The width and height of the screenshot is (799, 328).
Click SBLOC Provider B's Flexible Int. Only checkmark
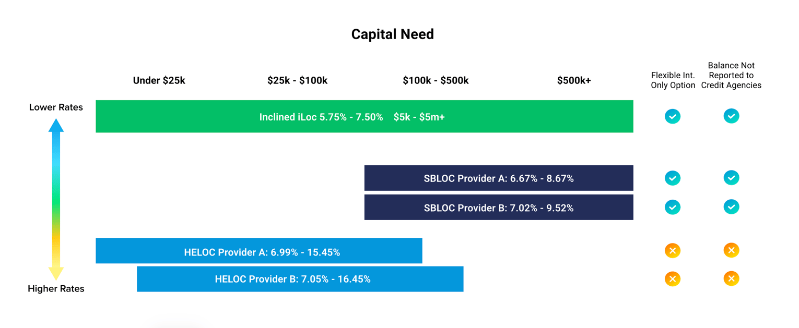(x=673, y=208)
